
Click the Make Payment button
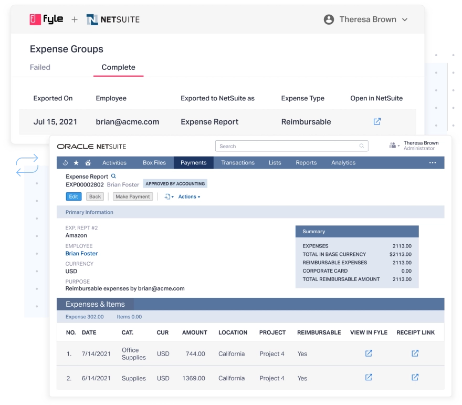tap(133, 196)
